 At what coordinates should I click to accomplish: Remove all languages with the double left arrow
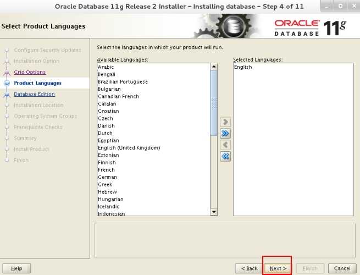(225, 156)
